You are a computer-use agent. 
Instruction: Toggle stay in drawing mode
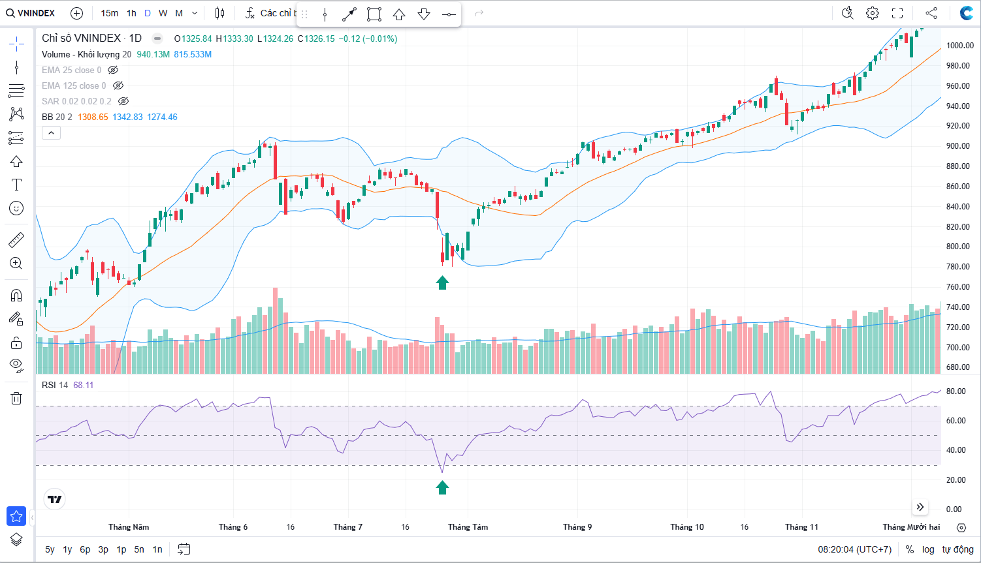(x=16, y=319)
